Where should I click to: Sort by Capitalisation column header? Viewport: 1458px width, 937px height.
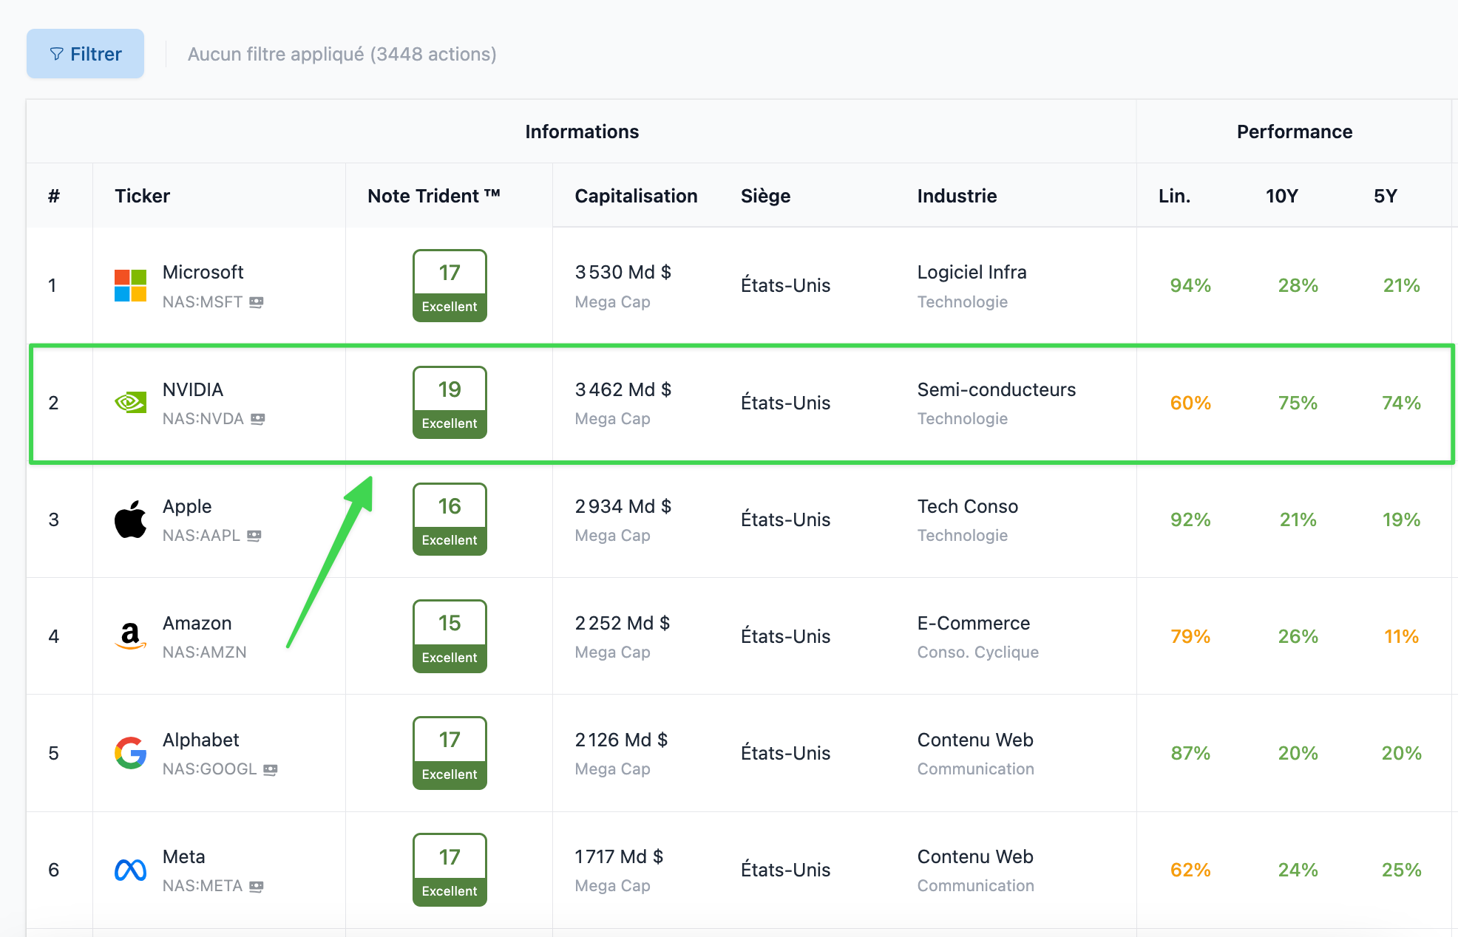point(636,196)
